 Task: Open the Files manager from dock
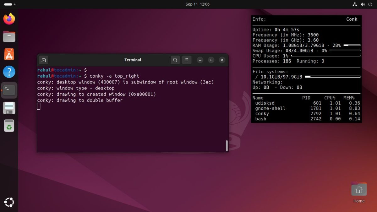click(x=9, y=36)
